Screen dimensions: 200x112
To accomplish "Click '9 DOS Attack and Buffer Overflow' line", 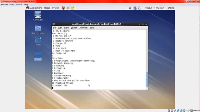I will [71, 81].
